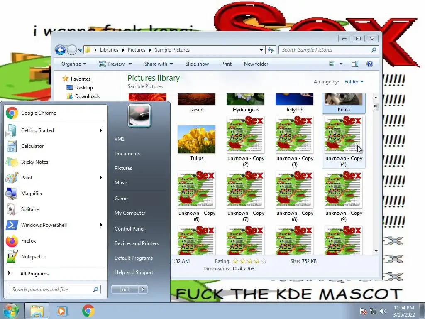The image size is (425, 319).
Task: Open Windows PowerShell entry
Action: tap(56, 225)
